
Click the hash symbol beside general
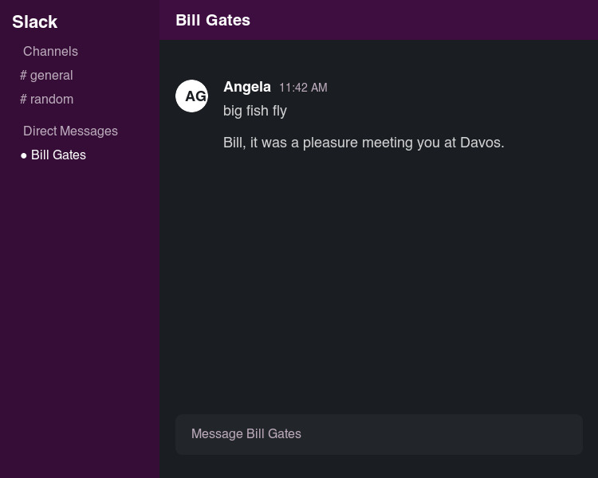click(x=24, y=76)
